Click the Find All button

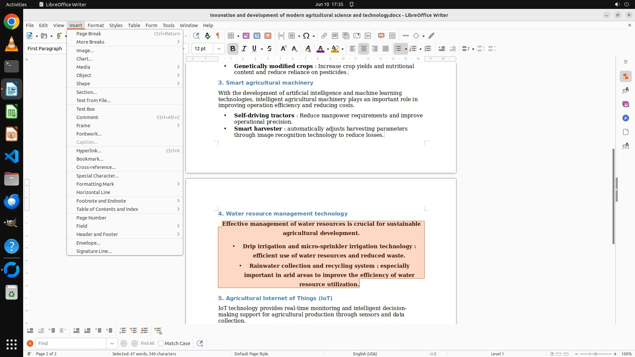point(148,343)
